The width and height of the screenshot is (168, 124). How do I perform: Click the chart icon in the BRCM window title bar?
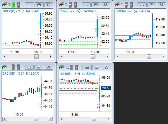pyautogui.click(x=4, y=67)
